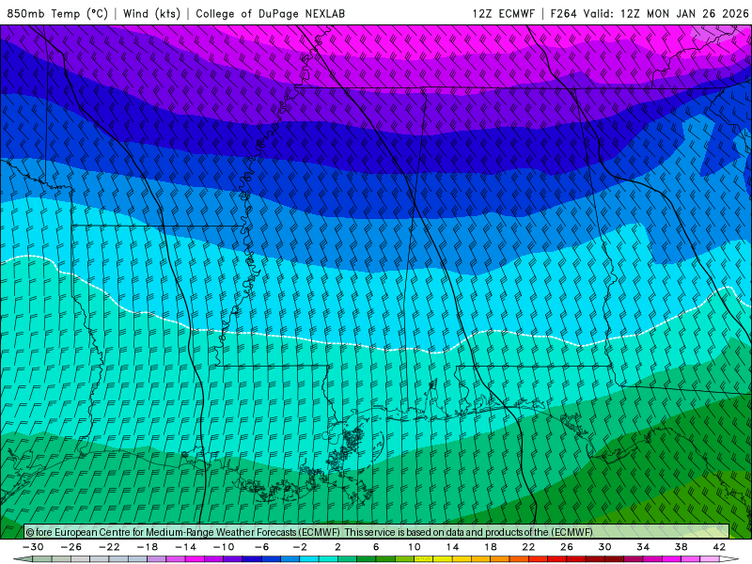Click the "-30" colorbar label
The width and height of the screenshot is (752, 564).
pyautogui.click(x=33, y=547)
